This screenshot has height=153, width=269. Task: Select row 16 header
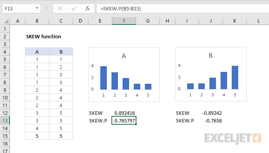click(x=5, y=143)
